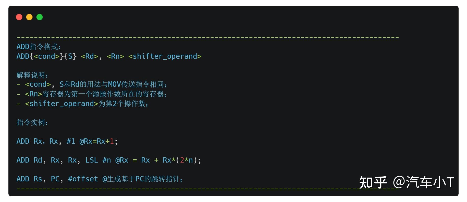The image size is (467, 202).
Task: Click <shifter_operand> in the syntax line
Action: (x=165, y=56)
